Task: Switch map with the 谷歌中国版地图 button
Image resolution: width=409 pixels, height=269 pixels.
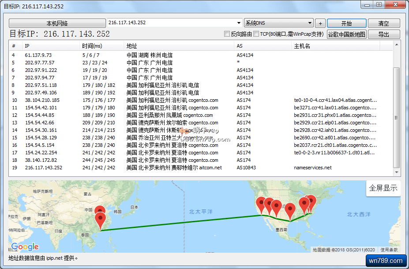Action: [x=347, y=34]
